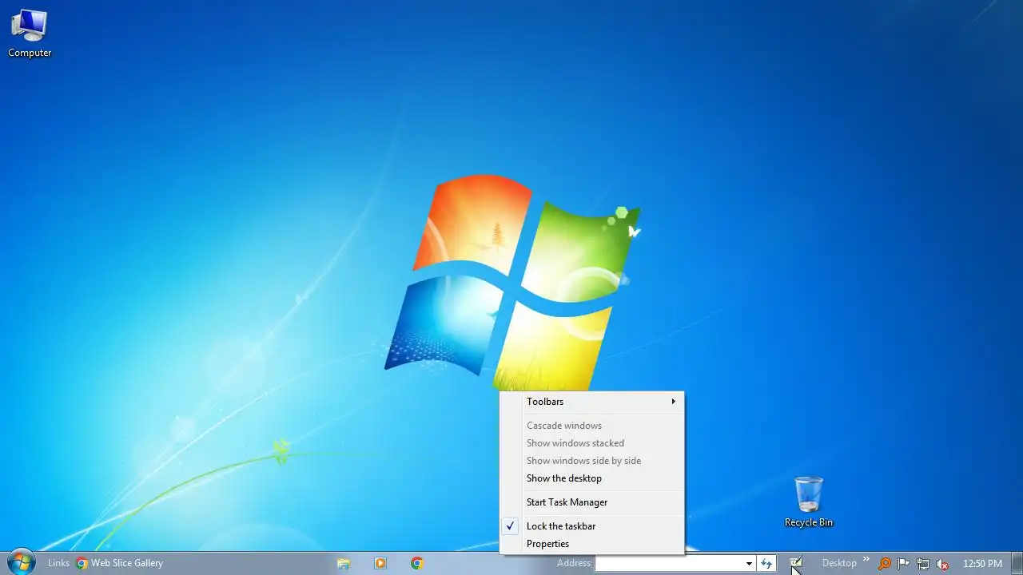Open the Address bar dropdown arrow
1023x575 pixels.
coord(749,563)
